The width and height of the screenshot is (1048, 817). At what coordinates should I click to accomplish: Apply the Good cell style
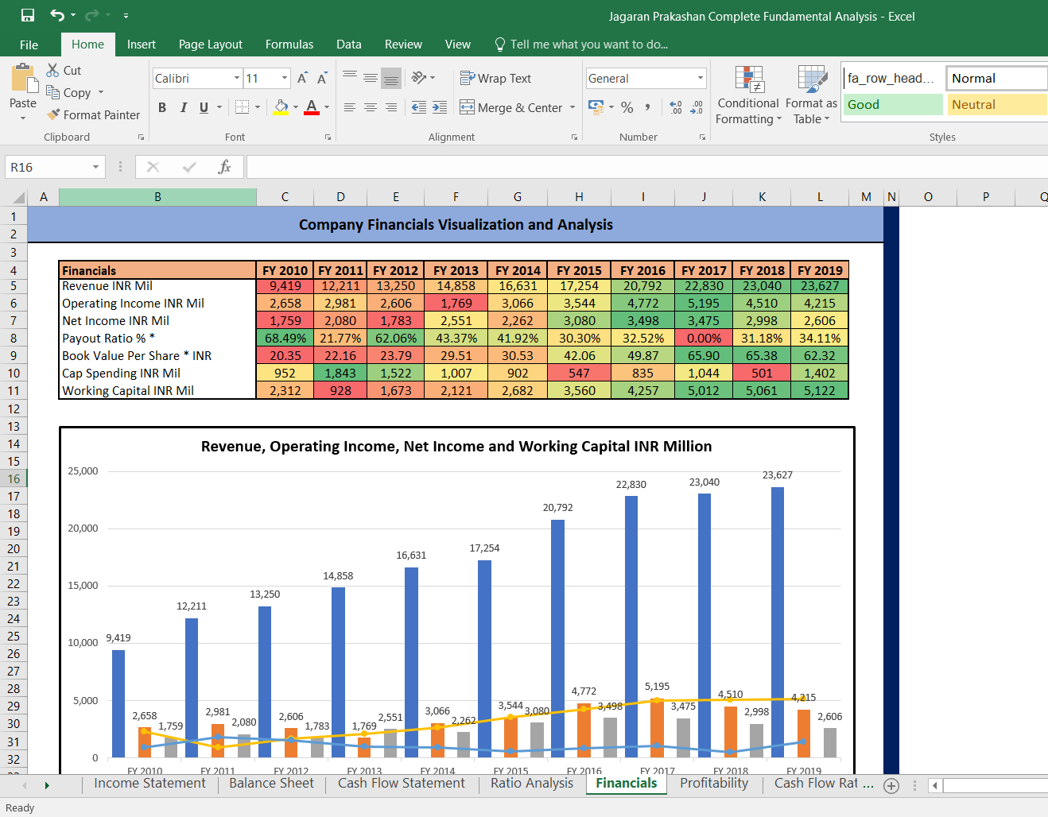(x=893, y=104)
